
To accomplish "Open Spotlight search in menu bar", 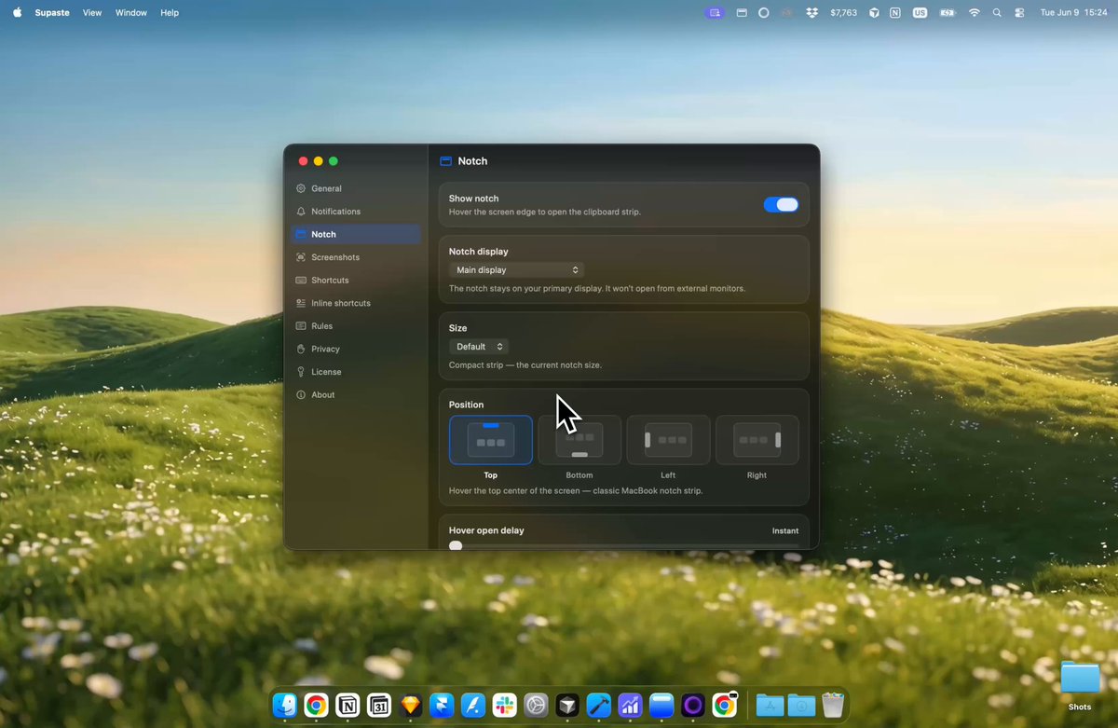I will tap(998, 13).
